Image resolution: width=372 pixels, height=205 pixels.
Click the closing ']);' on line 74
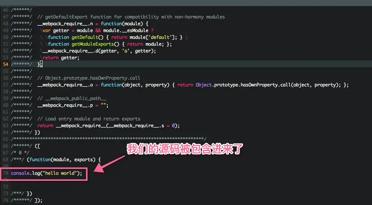pos(38,200)
